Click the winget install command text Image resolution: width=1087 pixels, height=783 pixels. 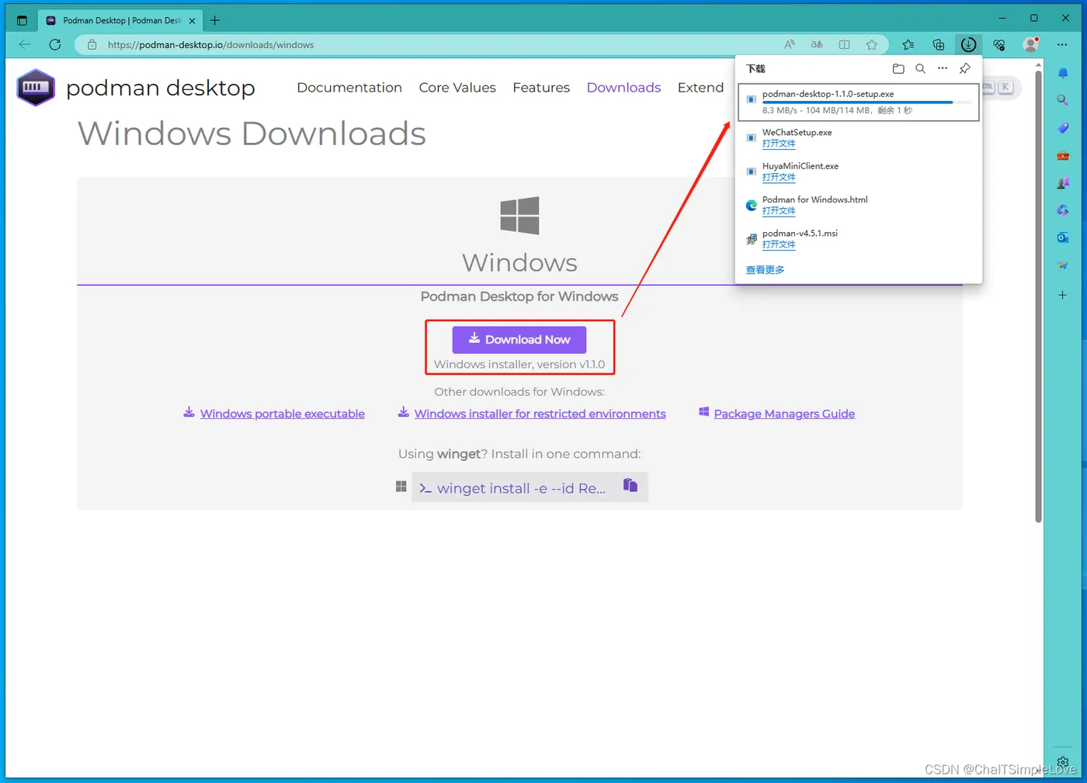point(521,488)
